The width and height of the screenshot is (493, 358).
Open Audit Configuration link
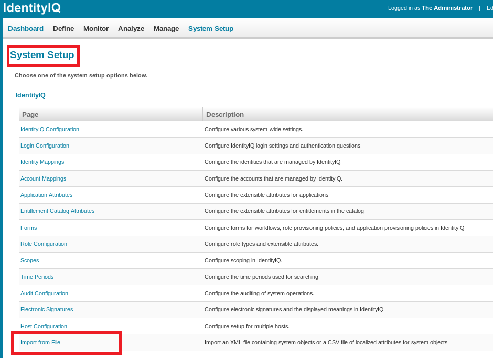[x=44, y=293]
